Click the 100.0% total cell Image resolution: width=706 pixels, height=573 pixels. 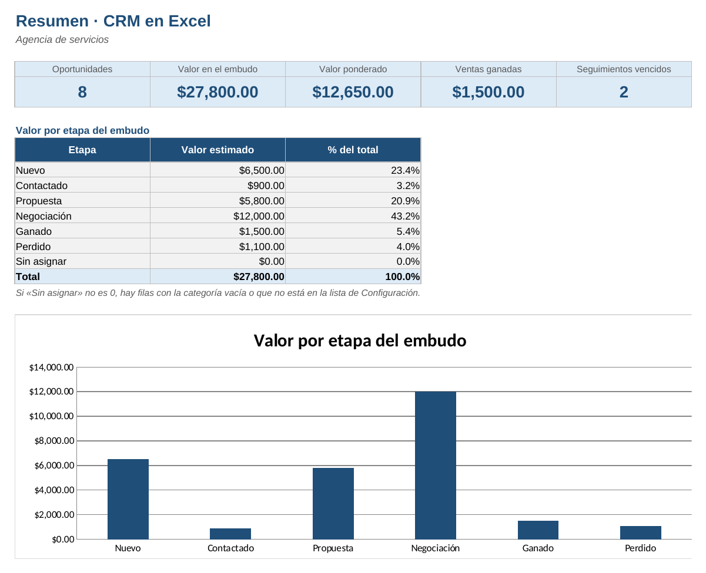[x=353, y=277]
